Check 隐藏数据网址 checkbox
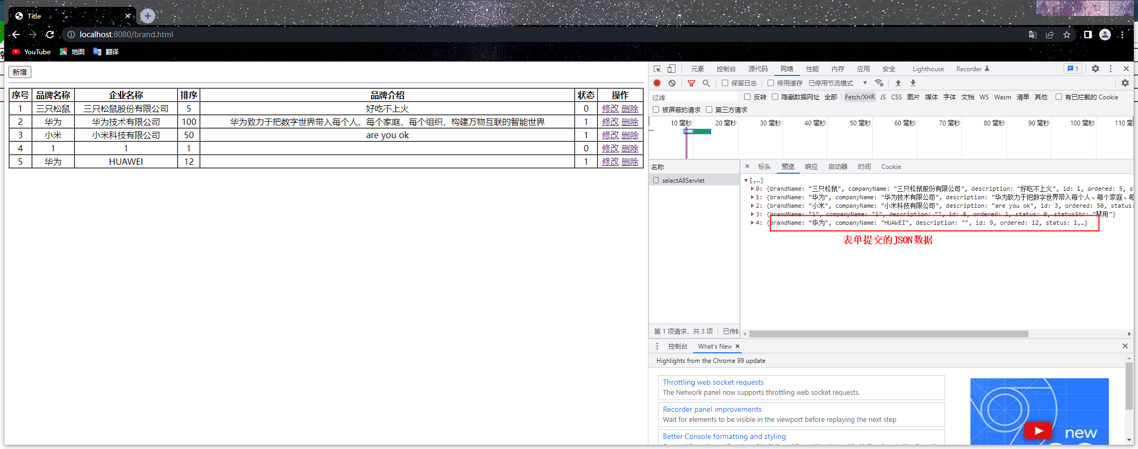This screenshot has width=1138, height=449. coord(775,97)
